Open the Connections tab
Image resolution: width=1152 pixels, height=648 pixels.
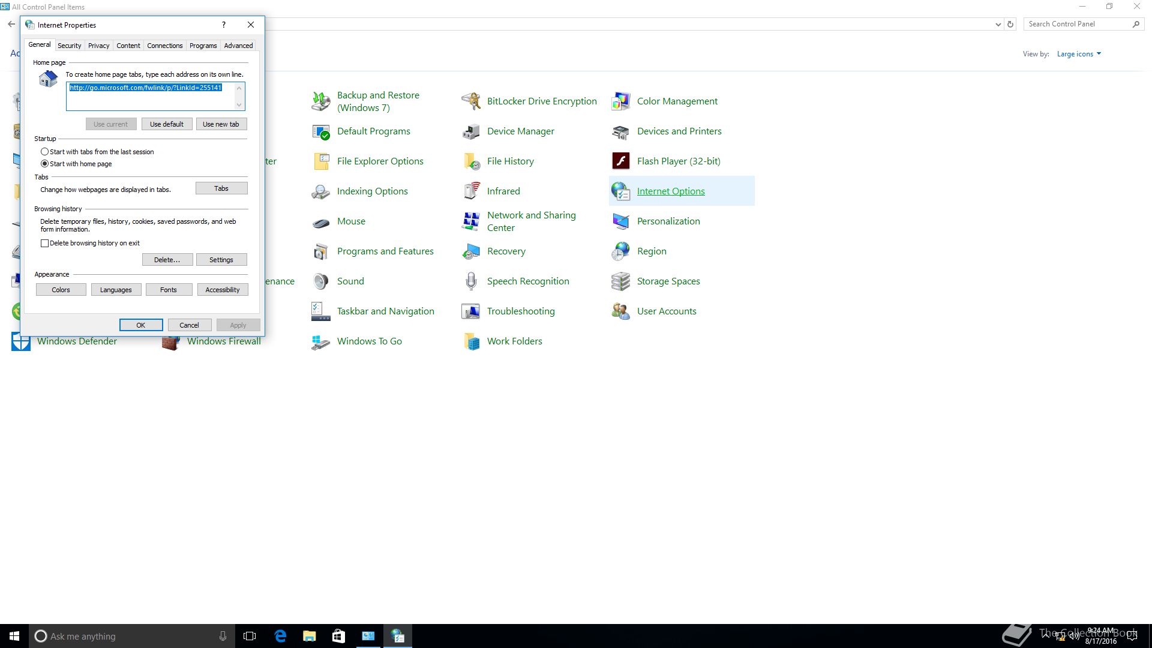tap(165, 46)
